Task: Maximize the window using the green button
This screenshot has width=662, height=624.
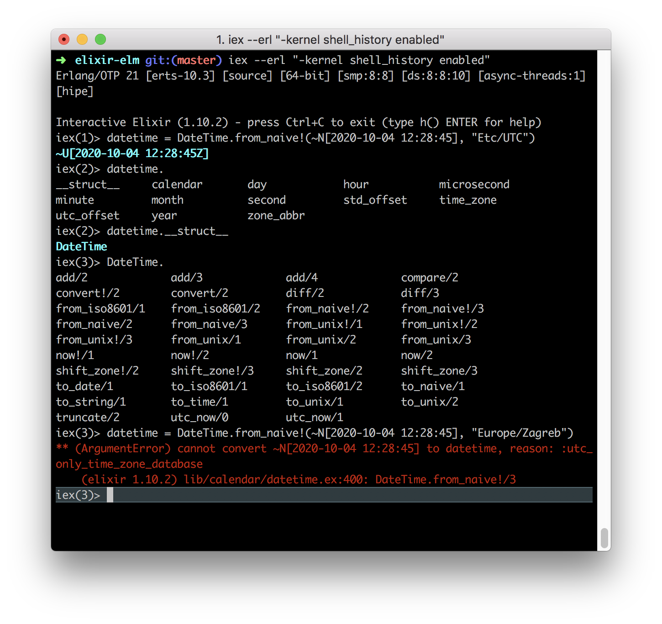Action: point(100,40)
